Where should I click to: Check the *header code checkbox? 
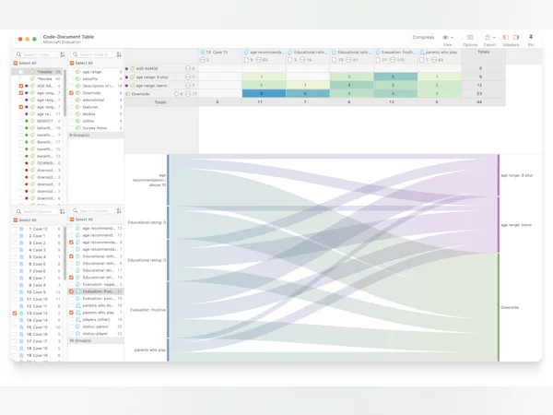(21, 72)
